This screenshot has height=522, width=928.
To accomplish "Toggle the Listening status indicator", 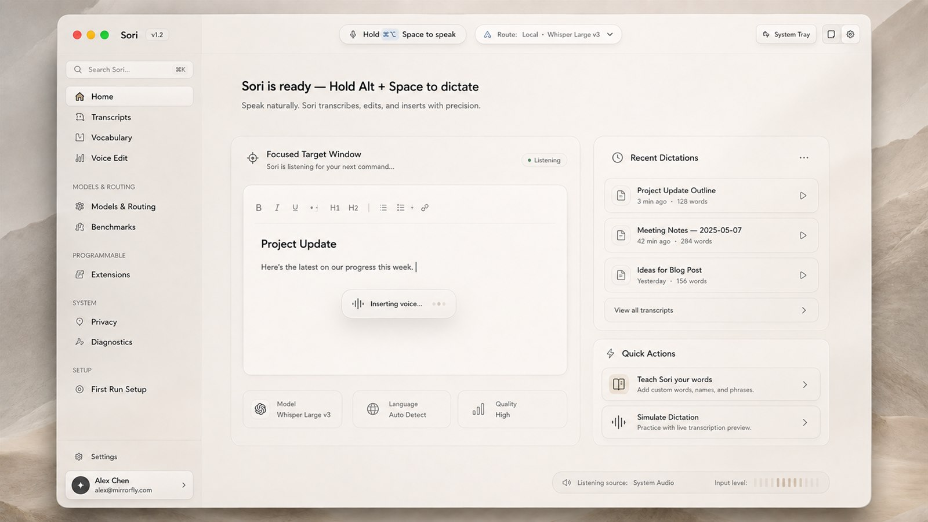I will (544, 160).
